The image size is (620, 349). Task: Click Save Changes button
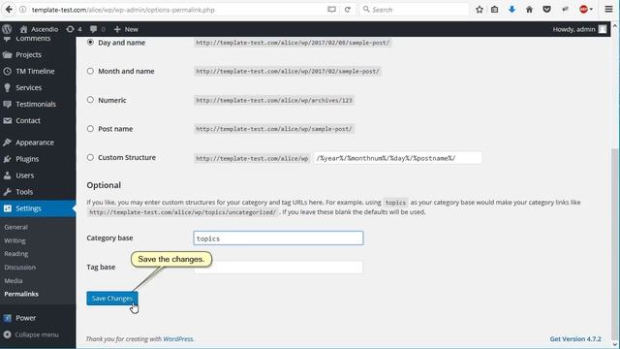point(112,299)
